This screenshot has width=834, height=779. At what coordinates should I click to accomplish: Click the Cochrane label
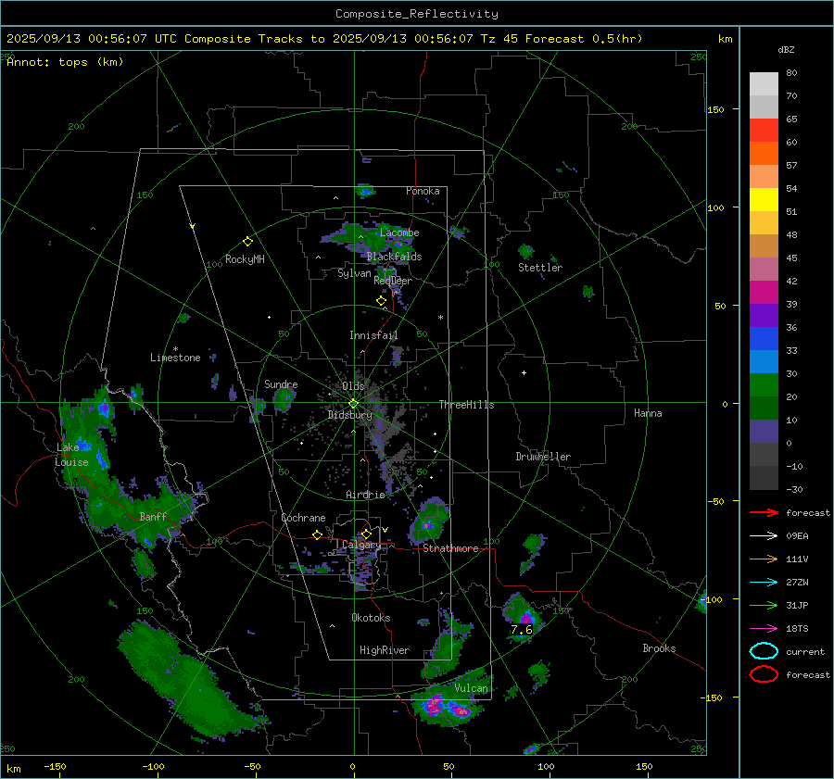[x=303, y=518]
